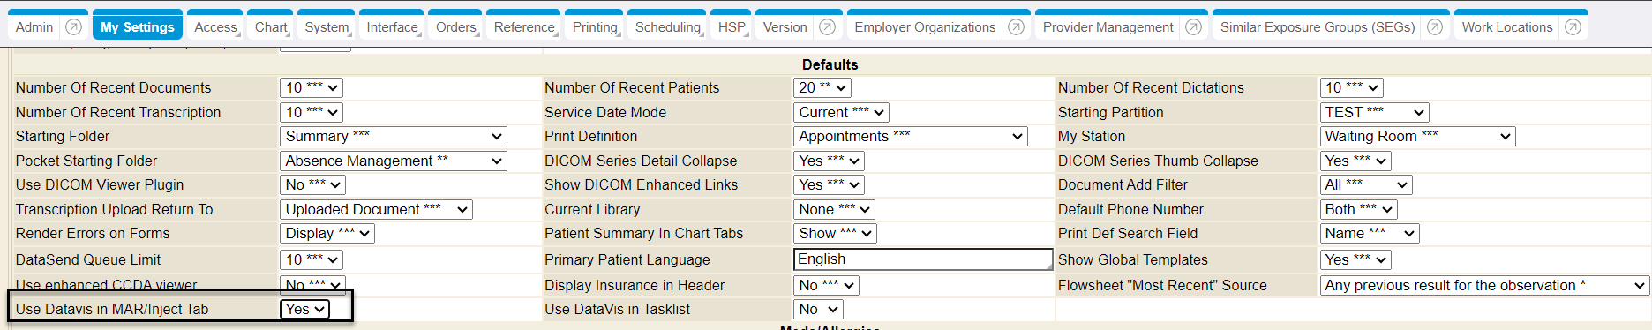The width and height of the screenshot is (1652, 330).
Task: Select the Interface tab
Action: coord(393,27)
